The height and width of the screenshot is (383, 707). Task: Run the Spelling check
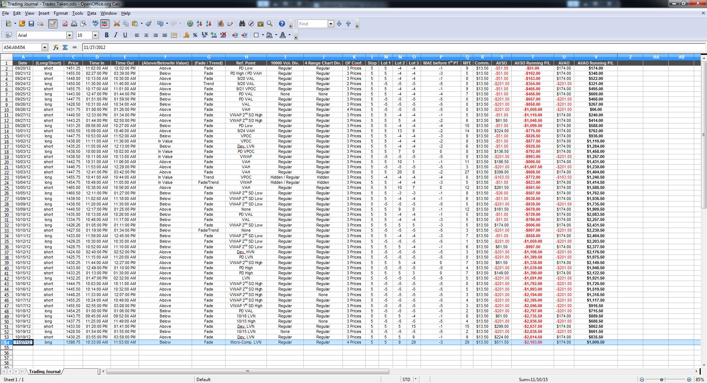[95, 24]
